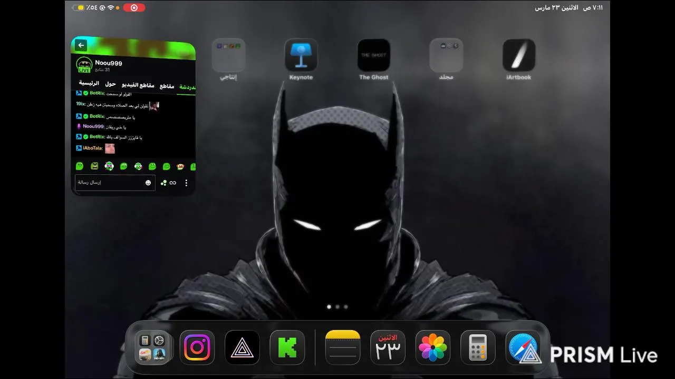Image resolution: width=675 pixels, height=379 pixels.
Task: Open the image in 19ix's message
Action: coord(154,106)
